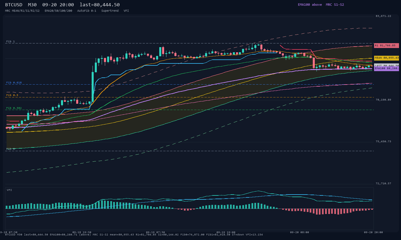Click the Fib 0.5 level label

point(12,95)
